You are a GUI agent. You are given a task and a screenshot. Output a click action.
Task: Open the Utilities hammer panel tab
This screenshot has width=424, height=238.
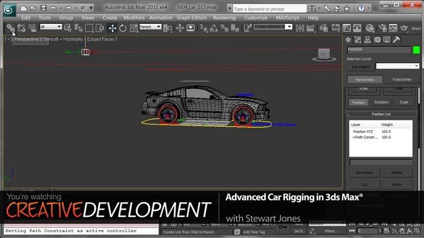(396, 40)
